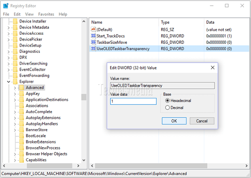Click the tree pane vertical scrollbar thumb
Screen dimensions: 251x178
tap(84, 97)
